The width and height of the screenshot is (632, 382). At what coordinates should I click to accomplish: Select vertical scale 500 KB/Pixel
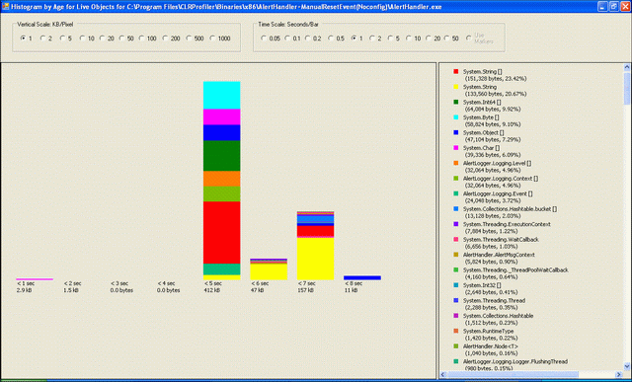pos(189,38)
